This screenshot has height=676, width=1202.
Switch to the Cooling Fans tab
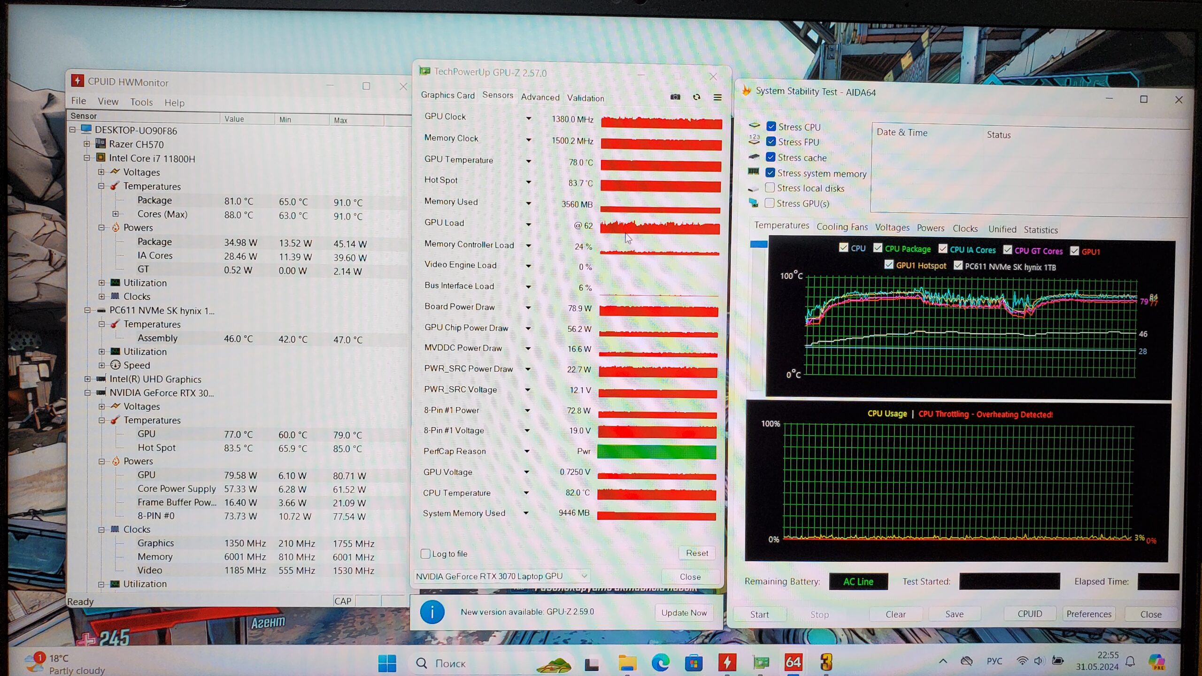coord(841,227)
